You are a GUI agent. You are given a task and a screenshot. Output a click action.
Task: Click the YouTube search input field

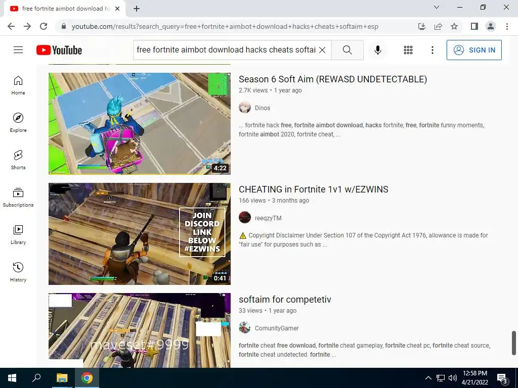point(226,50)
